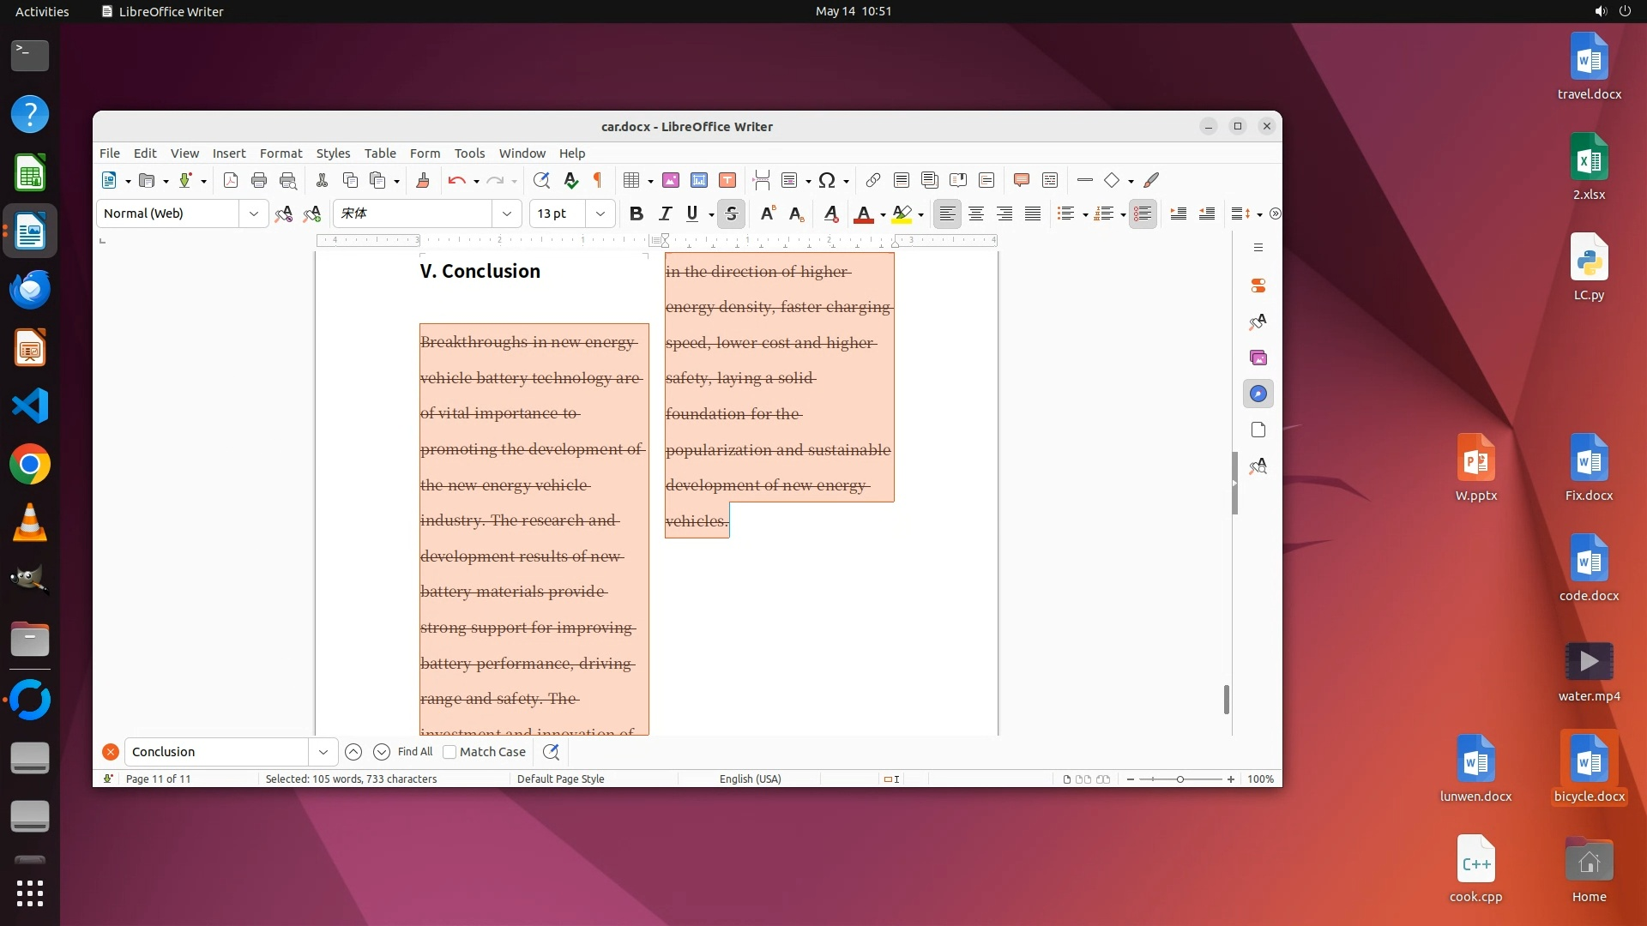Expand the paragraph style dropdown

point(253,213)
